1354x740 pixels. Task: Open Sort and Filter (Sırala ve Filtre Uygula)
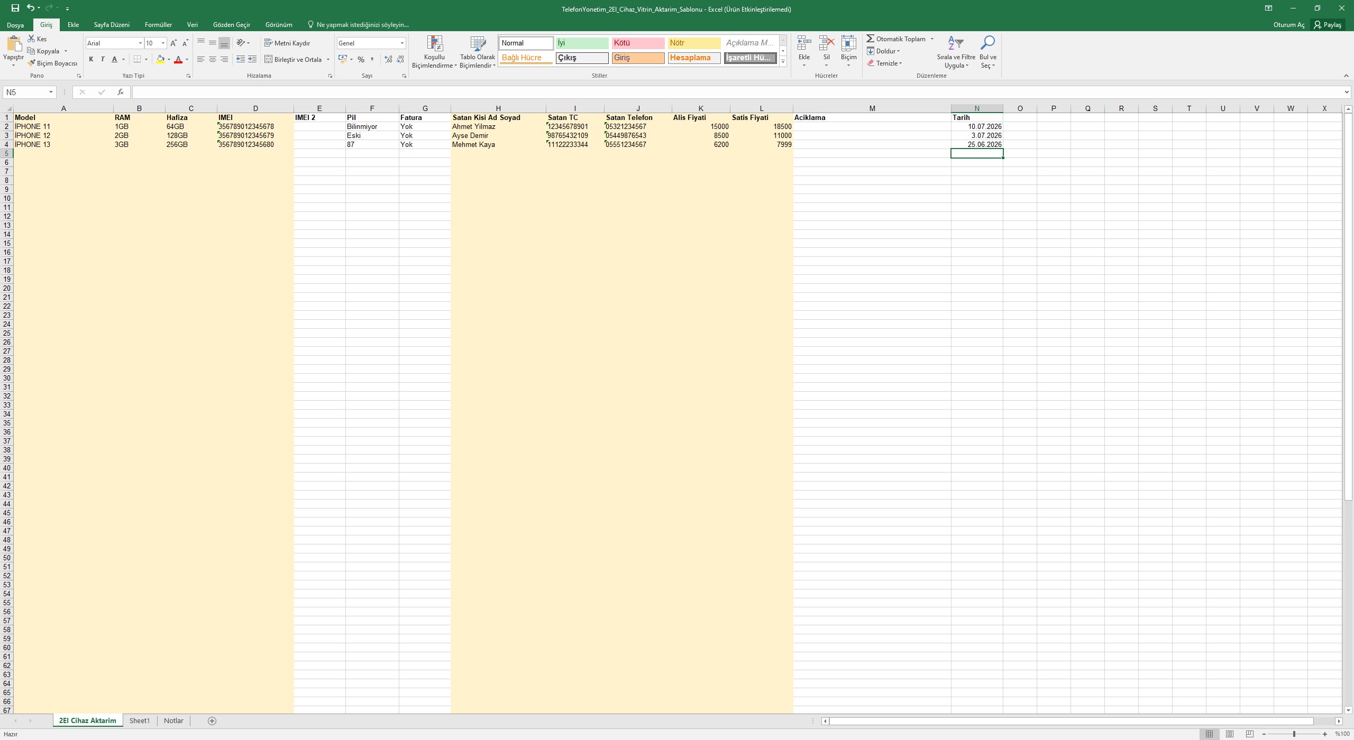click(956, 52)
